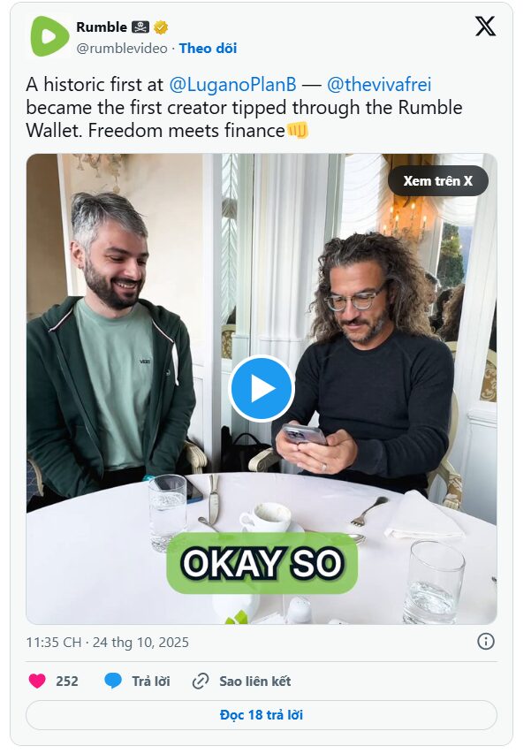Like the tweet with heart icon

click(37, 681)
